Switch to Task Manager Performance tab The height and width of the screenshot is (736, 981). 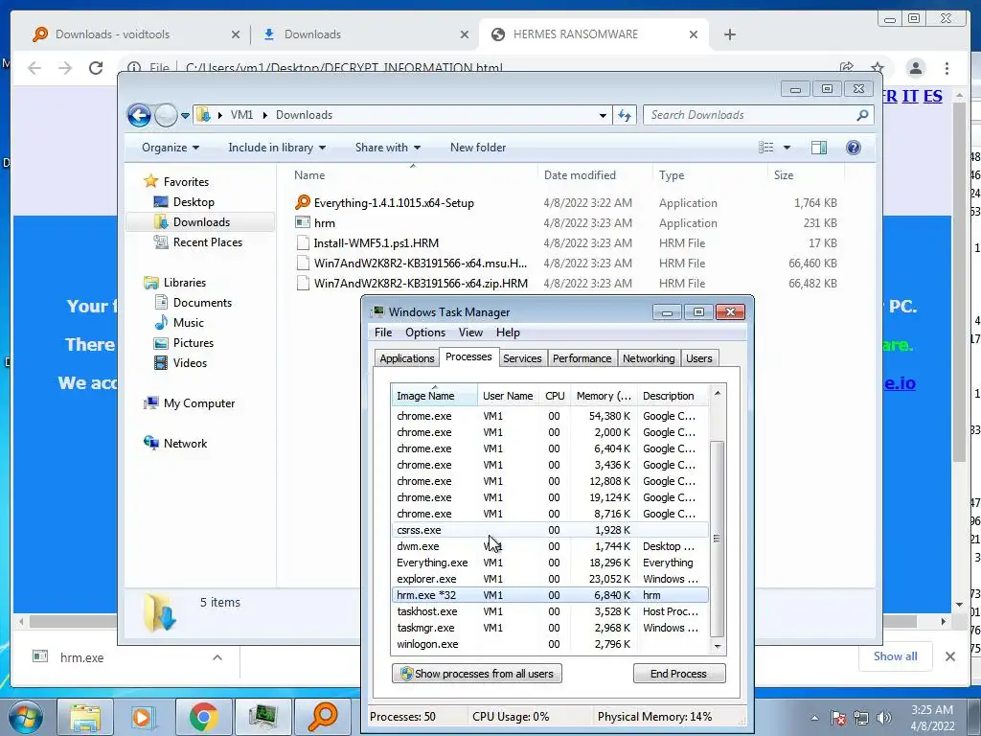click(x=582, y=358)
